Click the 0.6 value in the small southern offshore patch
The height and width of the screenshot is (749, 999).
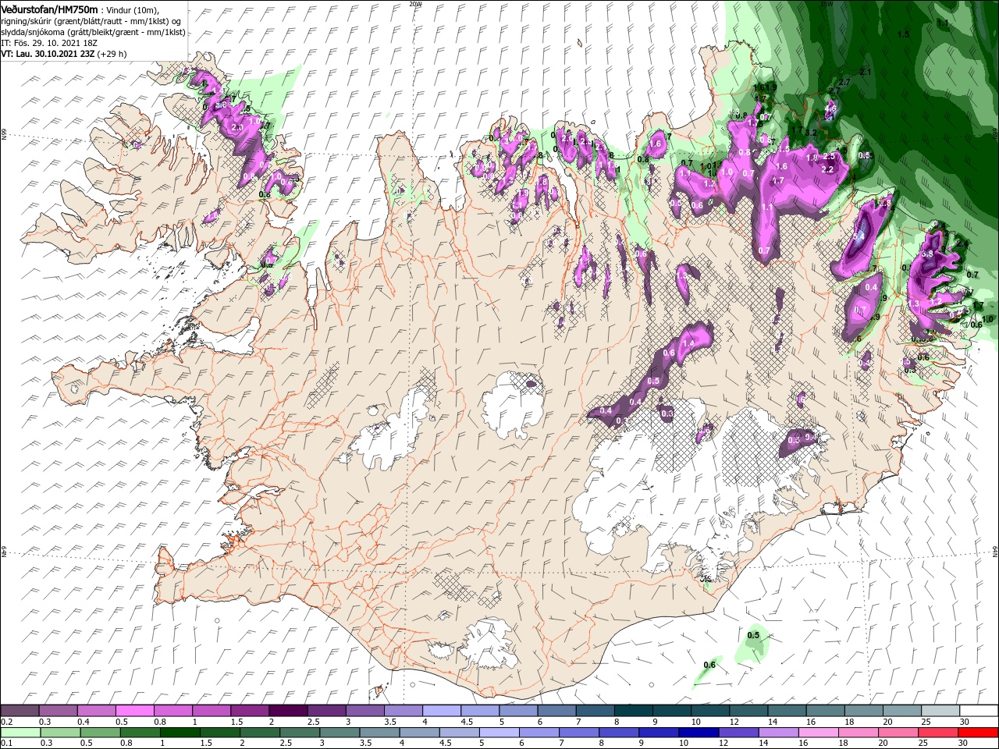click(x=709, y=666)
